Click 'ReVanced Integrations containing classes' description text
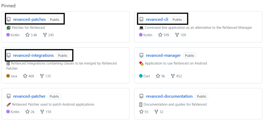Viewport: 265px width, 127px height. click(61, 66)
